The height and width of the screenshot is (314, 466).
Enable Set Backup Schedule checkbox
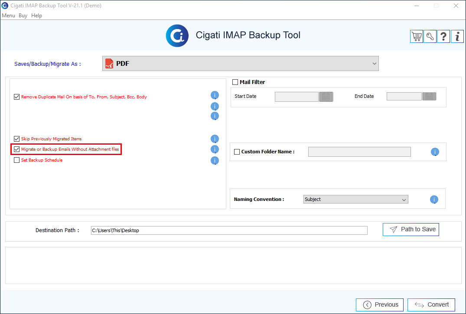16,160
